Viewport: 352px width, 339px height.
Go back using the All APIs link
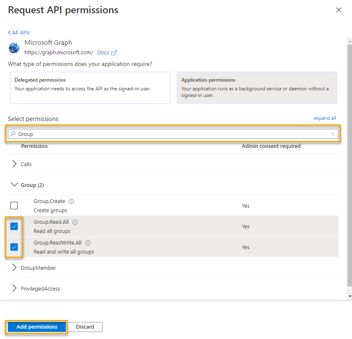tap(18, 32)
